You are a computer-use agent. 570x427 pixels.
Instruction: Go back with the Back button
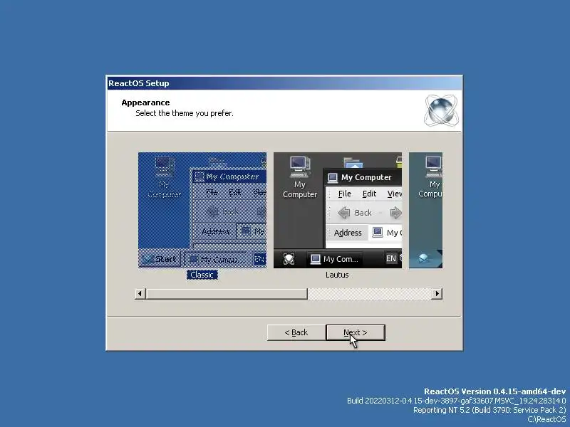click(x=296, y=332)
